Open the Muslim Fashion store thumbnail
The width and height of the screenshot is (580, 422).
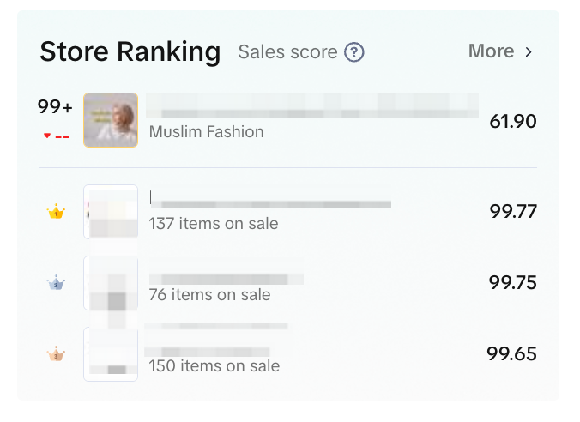click(x=111, y=120)
